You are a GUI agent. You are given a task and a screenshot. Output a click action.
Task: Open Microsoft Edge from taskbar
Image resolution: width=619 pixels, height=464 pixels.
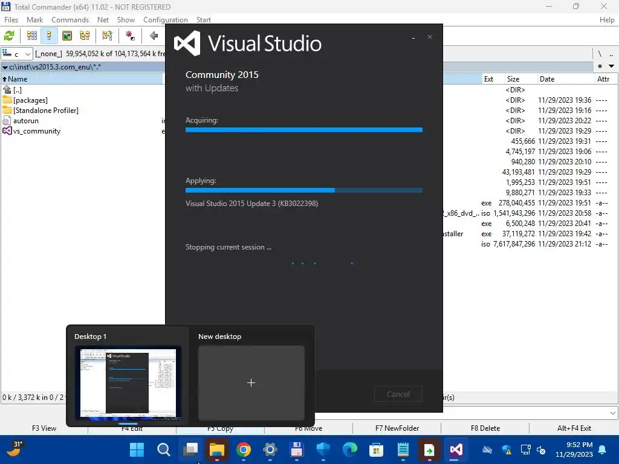[350, 449]
